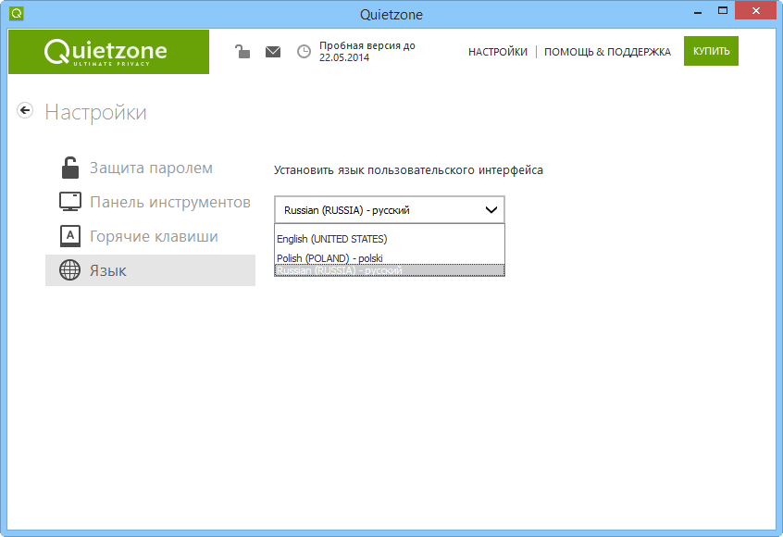Choose English (UNITED STATES) from the list
This screenshot has width=783, height=537.
tap(390, 239)
